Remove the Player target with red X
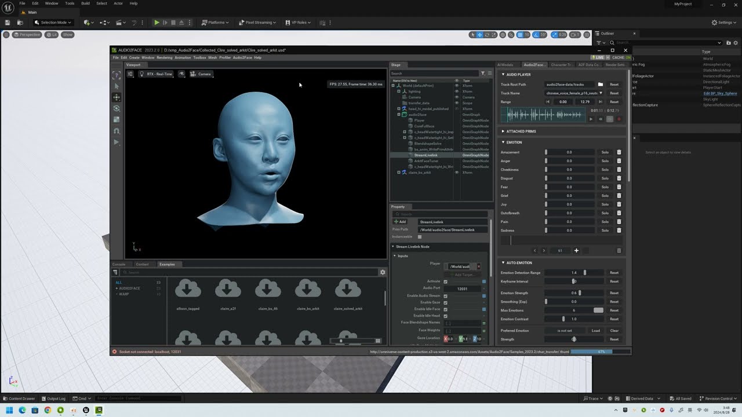 pyautogui.click(x=478, y=266)
